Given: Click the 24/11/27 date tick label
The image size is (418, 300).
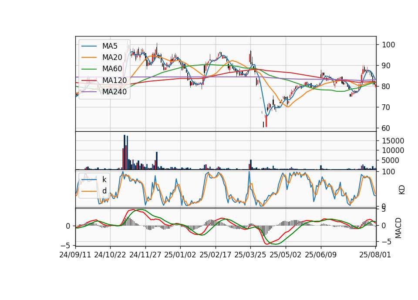Looking at the screenshot, I should click(x=145, y=255).
